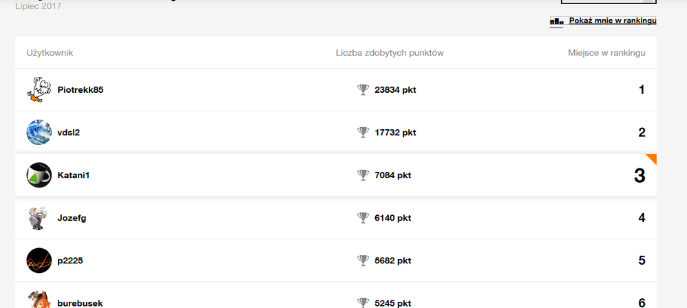Image resolution: width=687 pixels, height=308 pixels.
Task: Click trophy icon next to 5682 pkt
Action: [363, 261]
